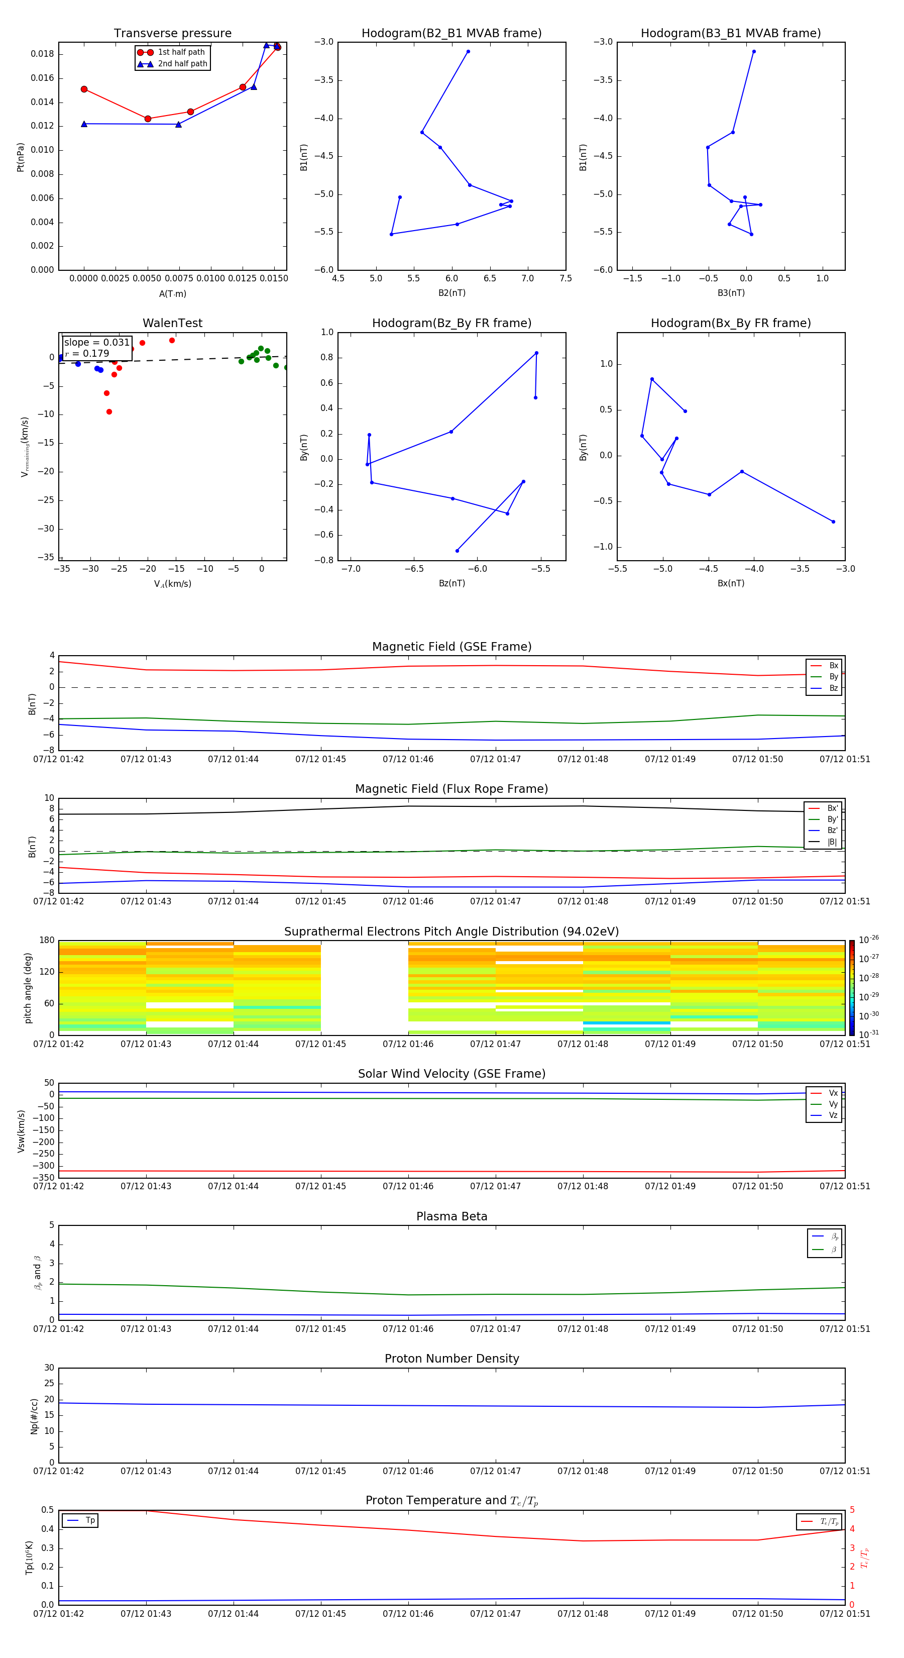Click the "Proton Temperature and Te/Tp" title
904x1658 pixels.
[x=451, y=1501]
